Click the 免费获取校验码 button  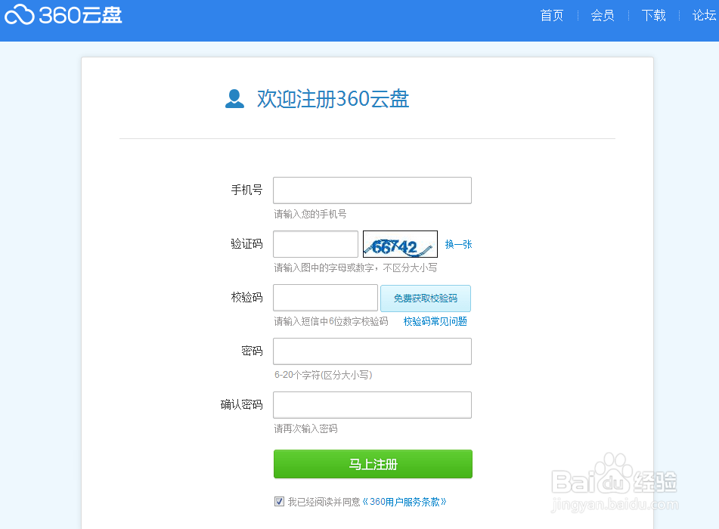(426, 299)
